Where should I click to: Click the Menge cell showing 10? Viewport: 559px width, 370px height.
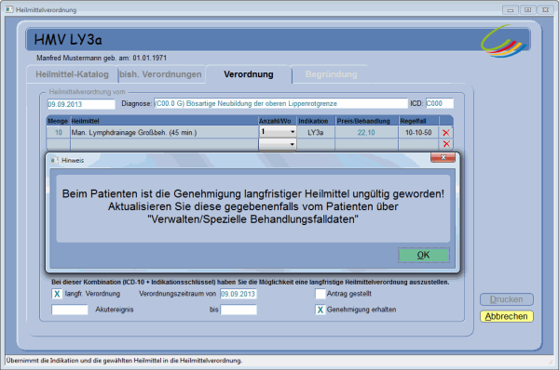coord(59,132)
